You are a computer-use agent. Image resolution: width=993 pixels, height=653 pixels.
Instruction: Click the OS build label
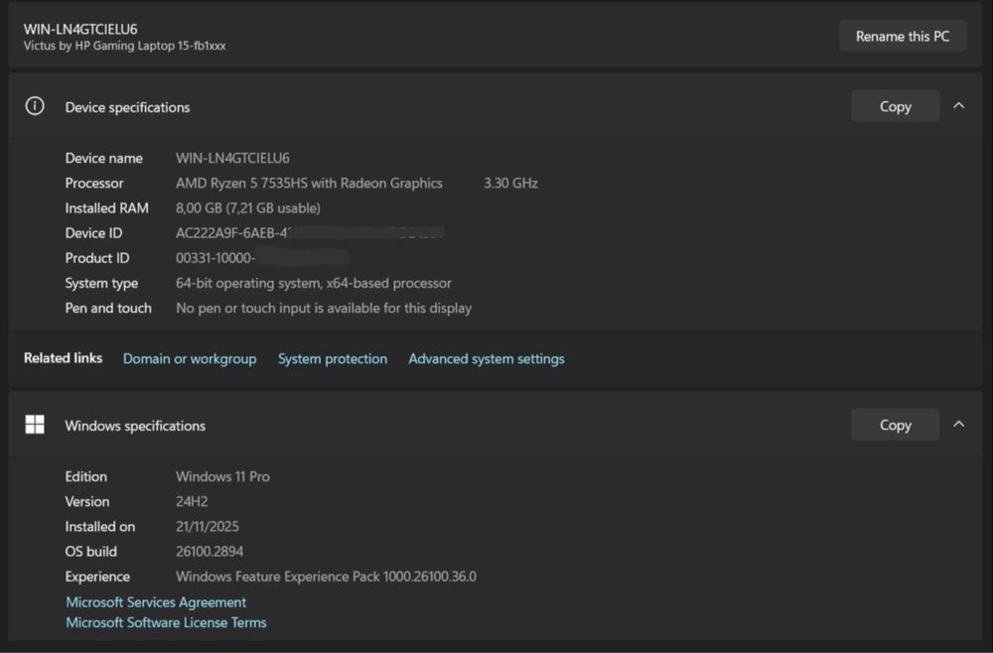(x=90, y=552)
